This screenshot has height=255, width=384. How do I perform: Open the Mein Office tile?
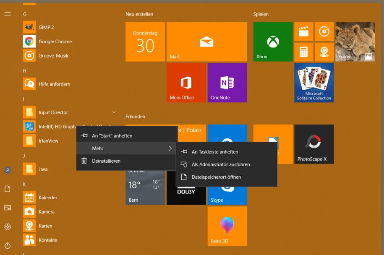(186, 83)
